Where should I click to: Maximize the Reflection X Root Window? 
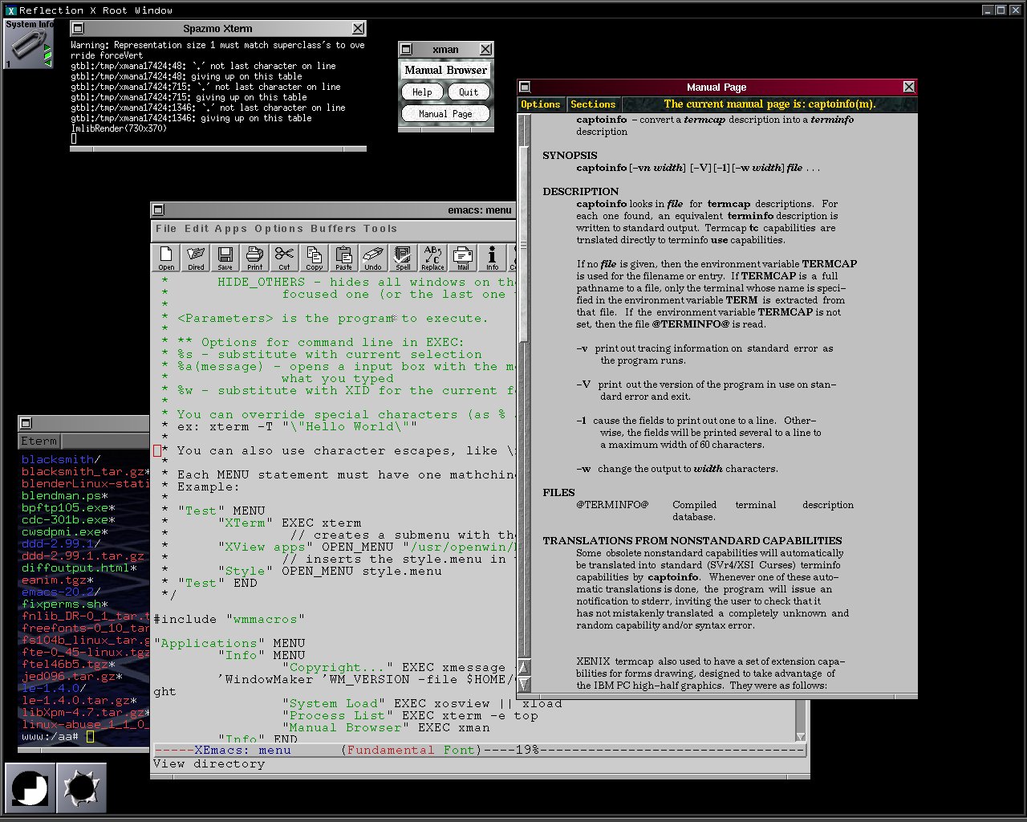click(1001, 10)
